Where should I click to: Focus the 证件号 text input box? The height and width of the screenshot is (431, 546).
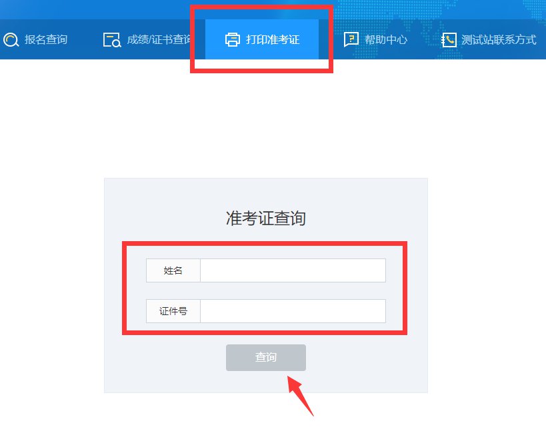[x=293, y=311]
